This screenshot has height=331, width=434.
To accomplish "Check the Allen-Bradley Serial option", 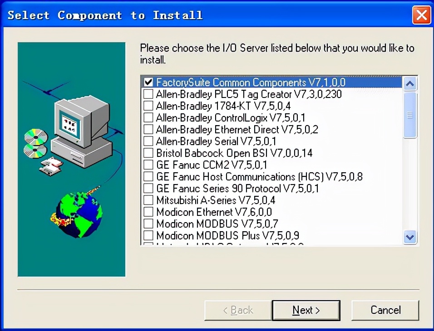I will point(148,141).
